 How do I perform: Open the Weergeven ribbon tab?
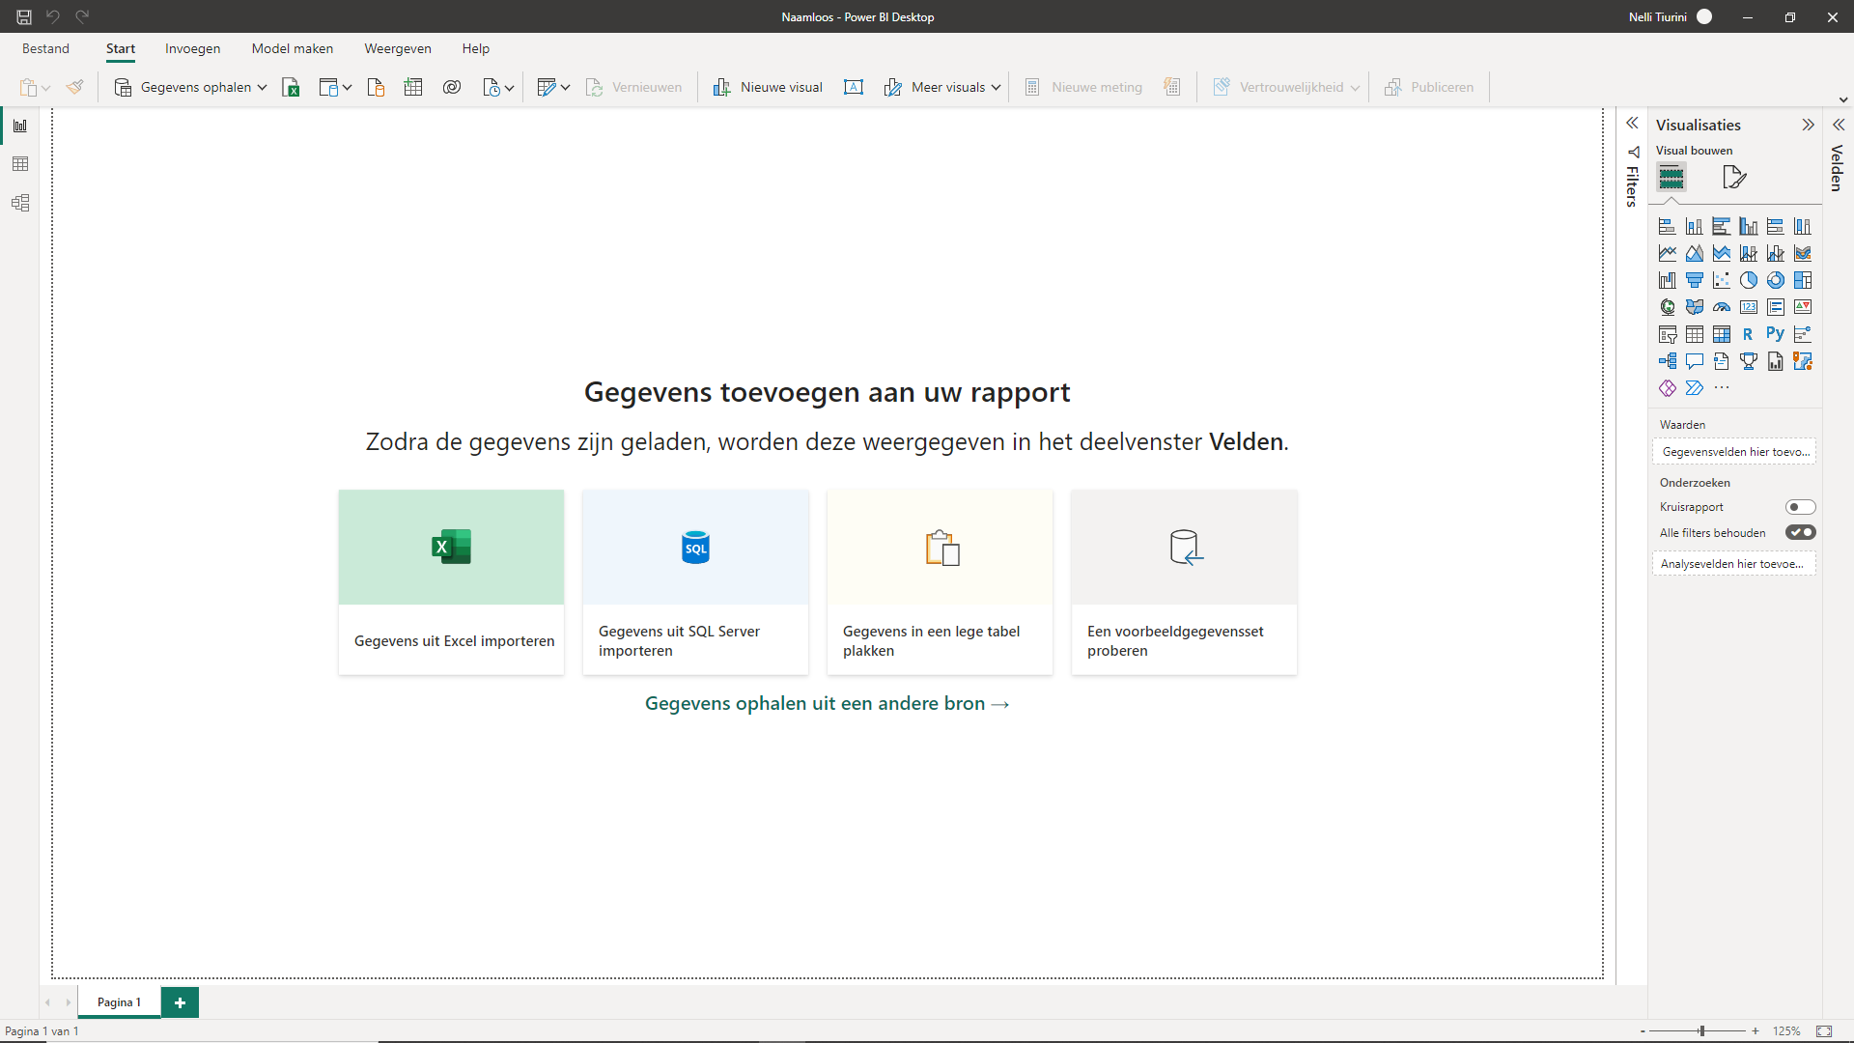click(398, 48)
